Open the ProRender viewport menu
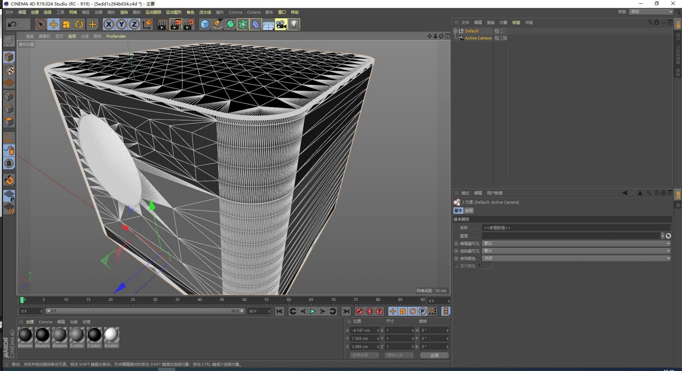682x371 pixels. tap(116, 36)
